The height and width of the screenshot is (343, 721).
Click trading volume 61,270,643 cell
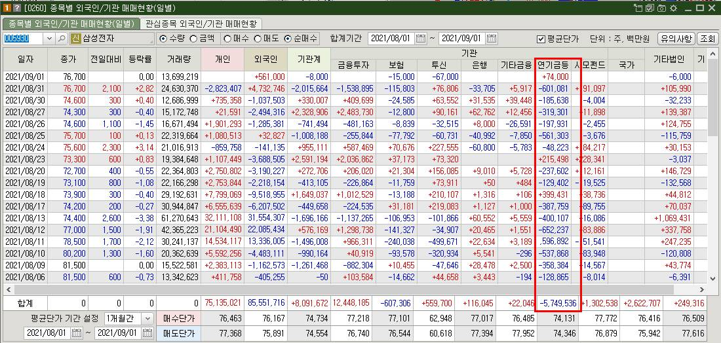pyautogui.click(x=179, y=218)
